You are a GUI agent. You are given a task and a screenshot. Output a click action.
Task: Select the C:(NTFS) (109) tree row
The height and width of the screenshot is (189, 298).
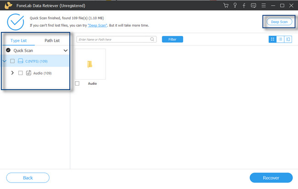click(35, 61)
